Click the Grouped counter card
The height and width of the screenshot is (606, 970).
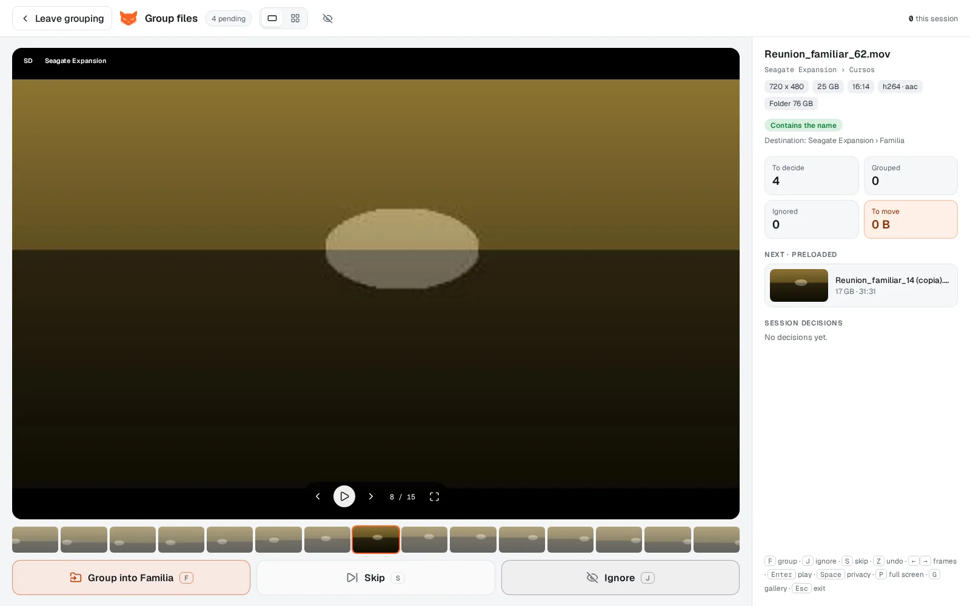point(911,176)
